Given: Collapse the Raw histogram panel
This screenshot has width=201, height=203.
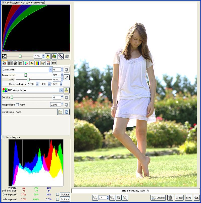Looking at the screenshot, I should [3, 2].
